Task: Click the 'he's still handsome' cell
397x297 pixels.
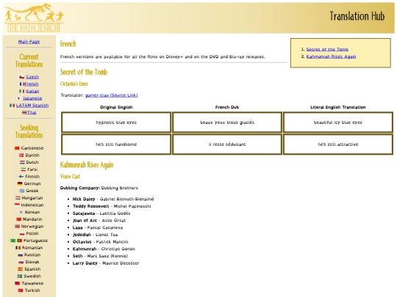Action: coord(116,144)
